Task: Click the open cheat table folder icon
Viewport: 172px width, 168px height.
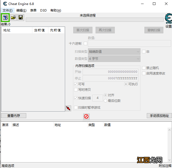Action: point(13,17)
